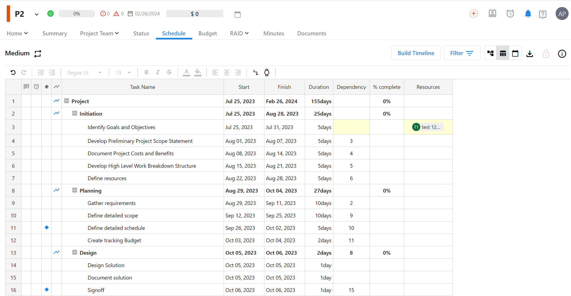
Task: Apply strikethrough formatting
Action: pyautogui.click(x=169, y=72)
